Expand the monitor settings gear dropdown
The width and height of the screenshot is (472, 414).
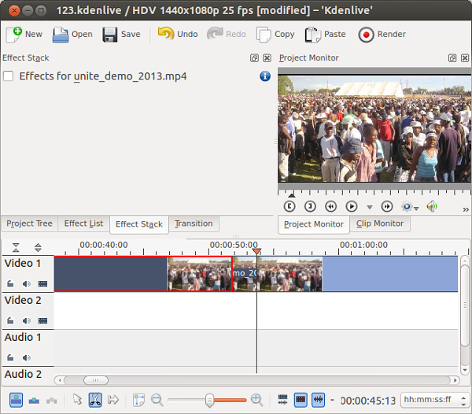(410, 206)
